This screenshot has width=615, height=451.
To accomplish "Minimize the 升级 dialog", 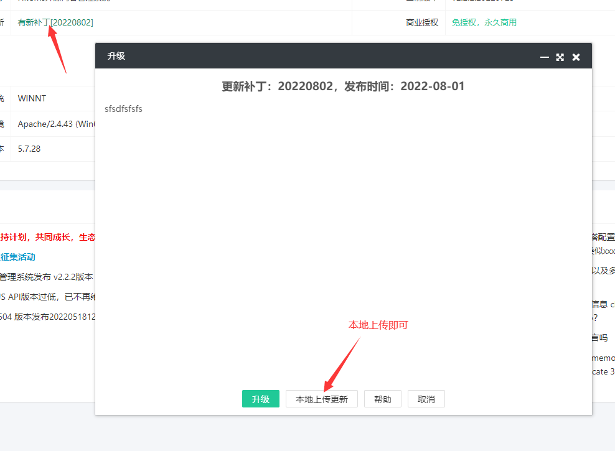I will [x=545, y=57].
